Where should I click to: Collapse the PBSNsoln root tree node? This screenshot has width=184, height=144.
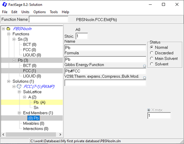(4, 29)
